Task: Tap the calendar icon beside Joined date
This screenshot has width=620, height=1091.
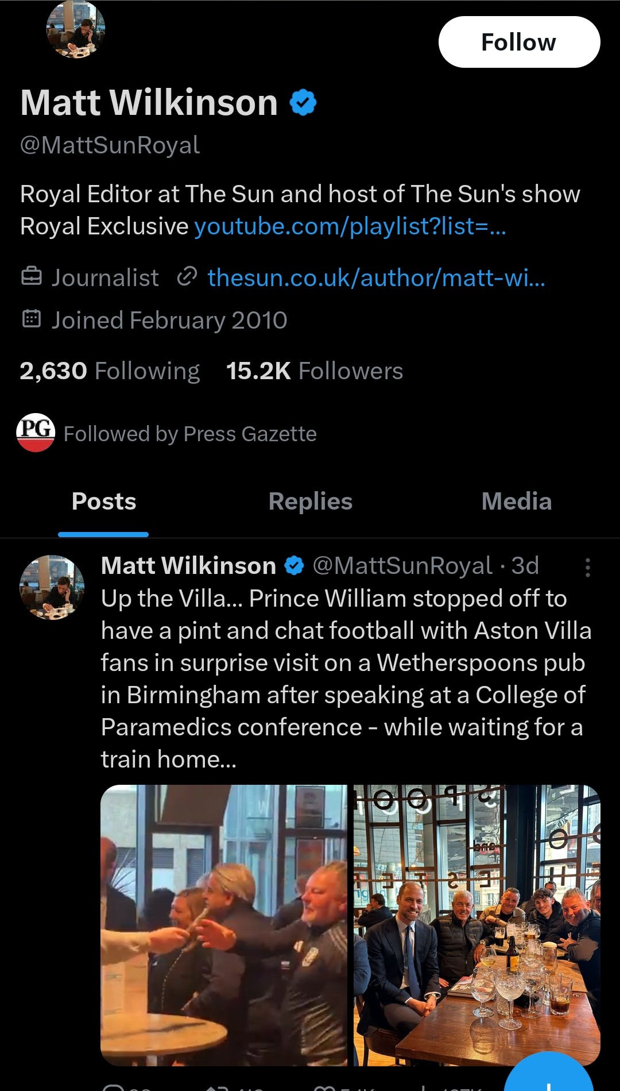Action: tap(32, 319)
